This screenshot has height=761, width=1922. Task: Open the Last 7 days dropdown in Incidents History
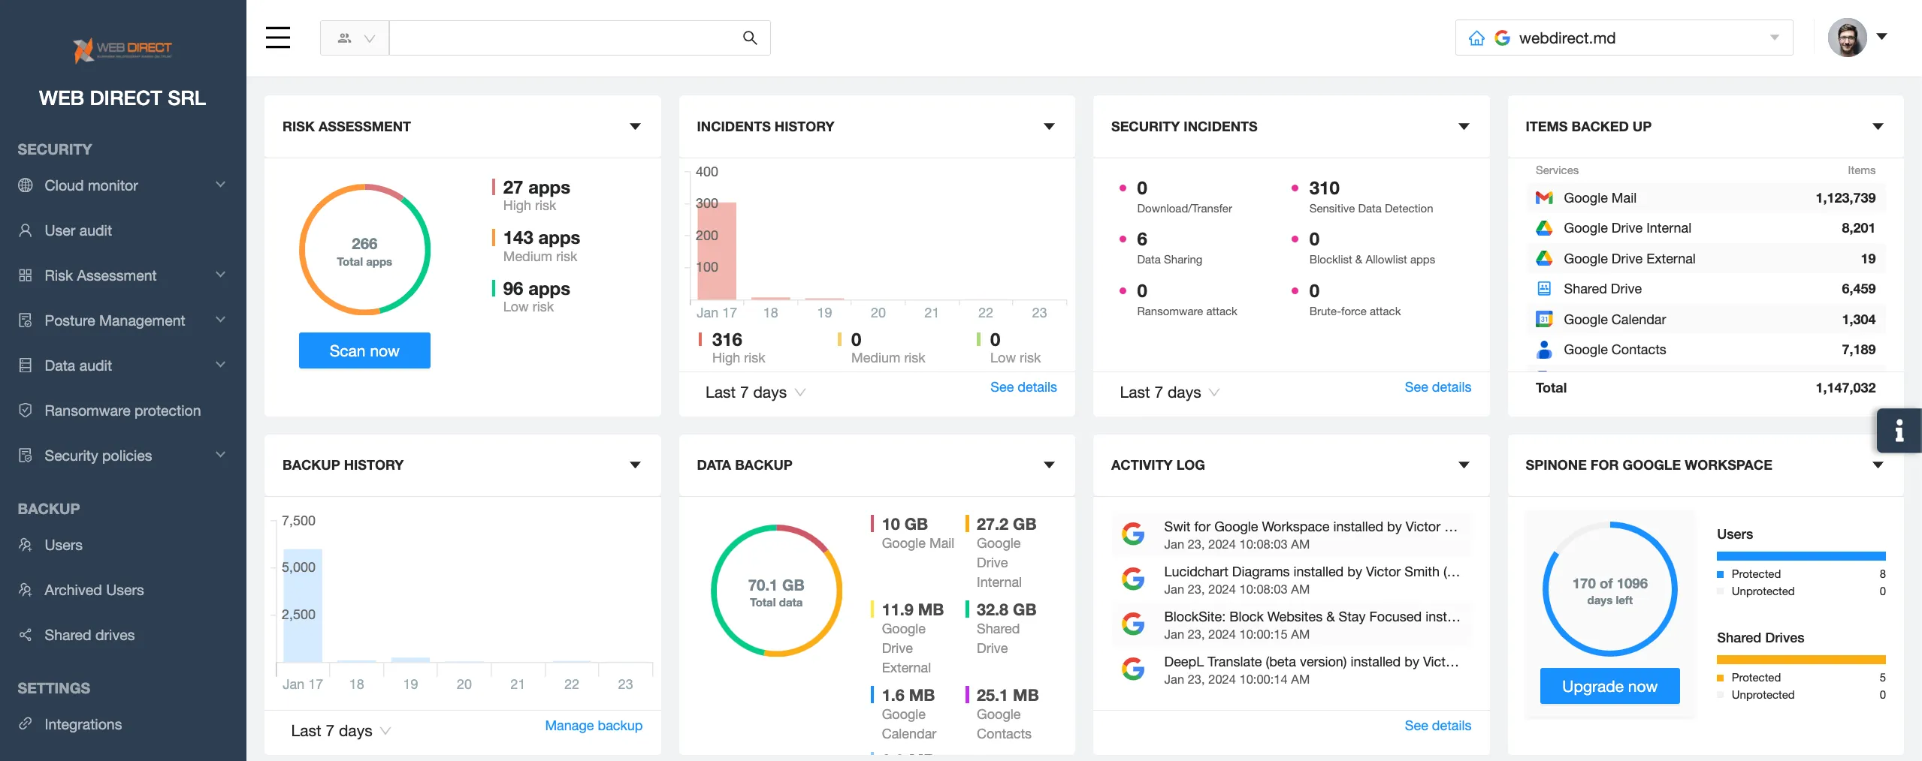coord(754,392)
